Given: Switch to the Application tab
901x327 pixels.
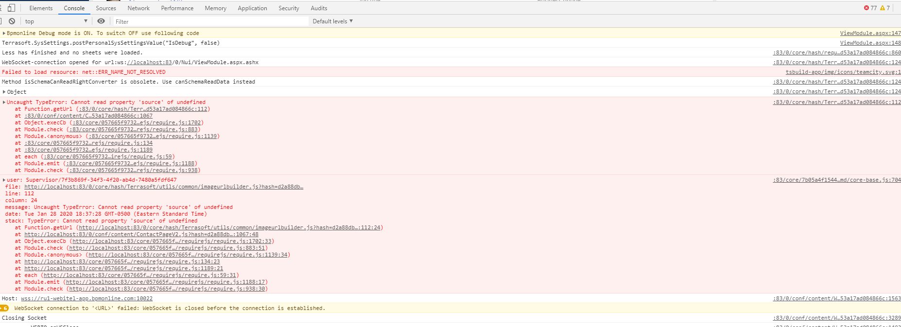Looking at the screenshot, I should 252,8.
